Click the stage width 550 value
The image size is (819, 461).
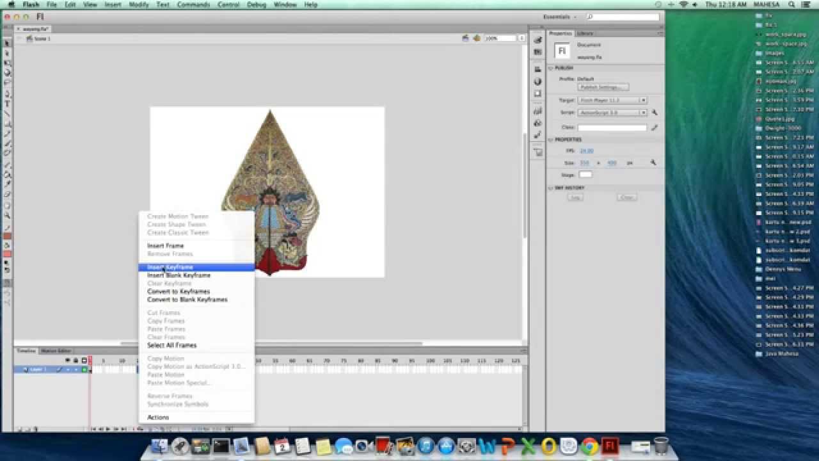(584, 163)
